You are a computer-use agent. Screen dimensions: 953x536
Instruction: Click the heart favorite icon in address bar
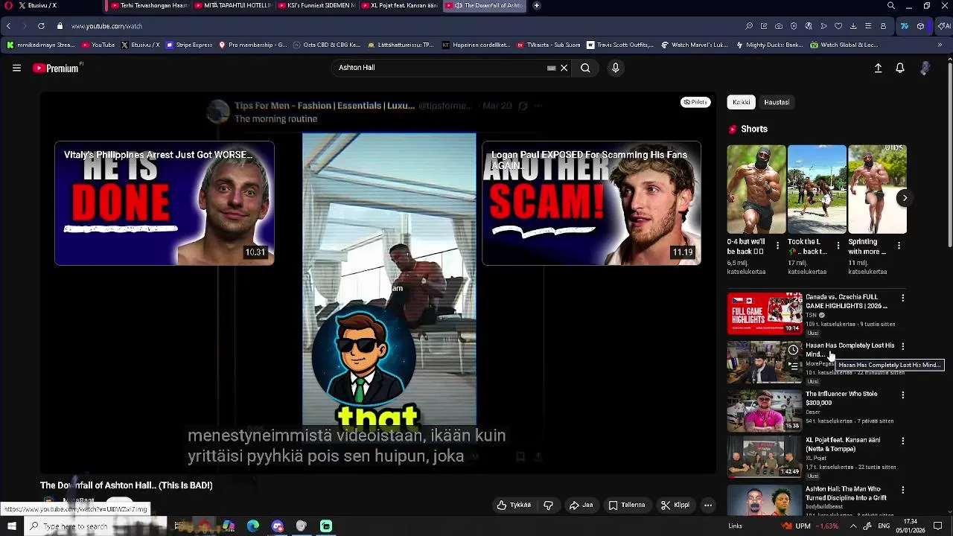click(838, 26)
